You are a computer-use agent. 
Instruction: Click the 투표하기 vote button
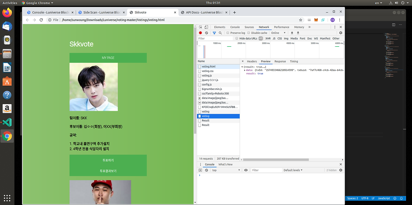click(108, 160)
